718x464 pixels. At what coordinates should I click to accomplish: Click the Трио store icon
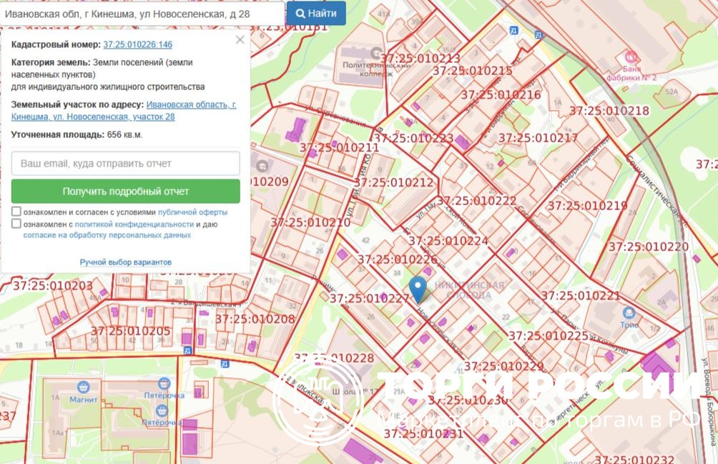click(x=629, y=313)
